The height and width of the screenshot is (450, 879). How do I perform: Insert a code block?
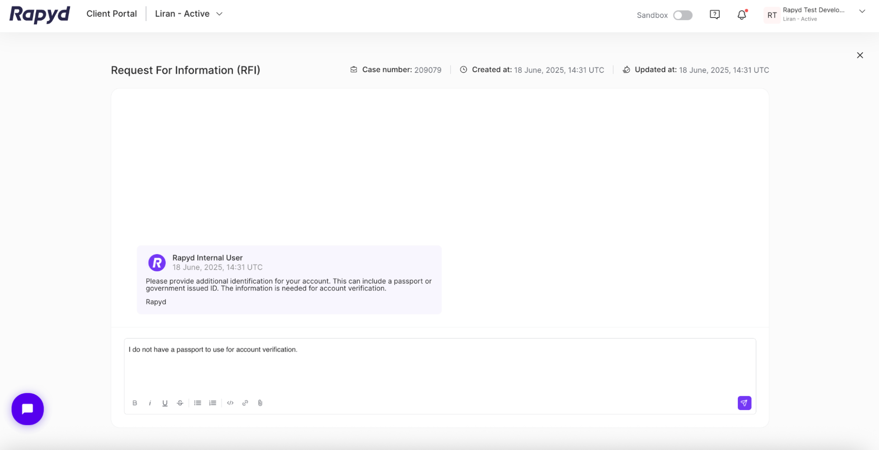230,403
